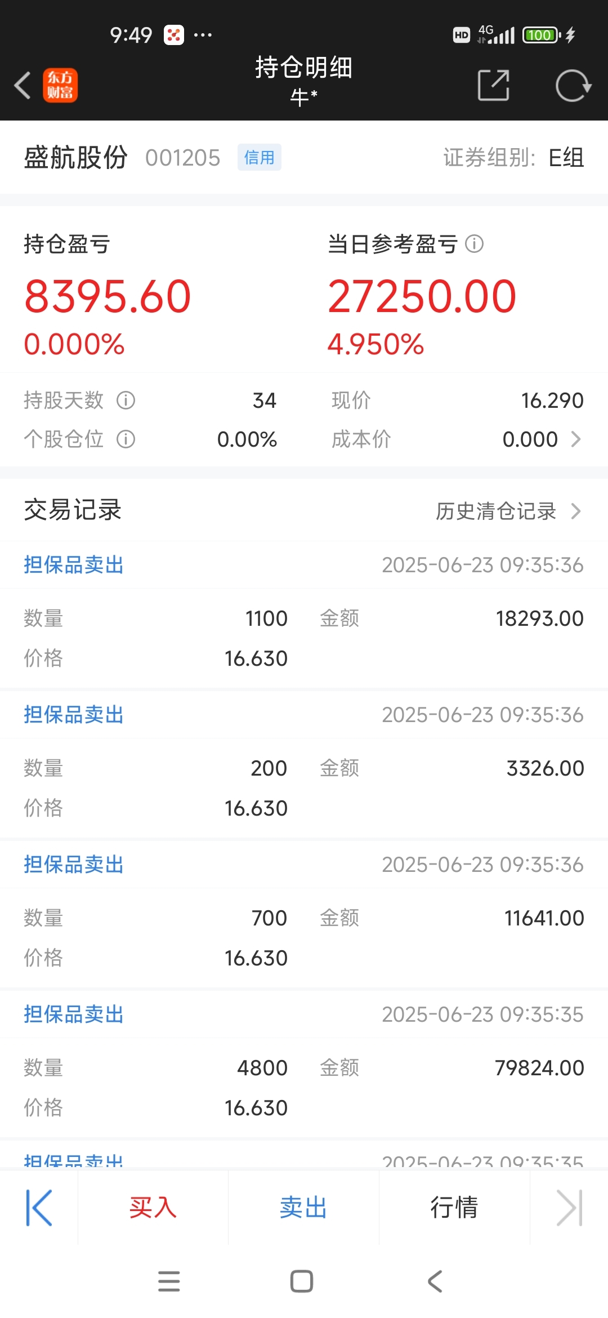Open 历史清仓记录 chevron
This screenshot has height=1318, width=608.
(575, 511)
